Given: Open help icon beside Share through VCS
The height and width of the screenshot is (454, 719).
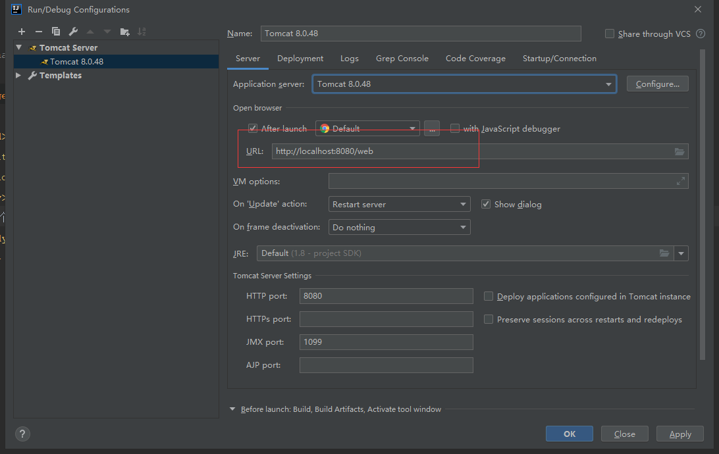Looking at the screenshot, I should (x=700, y=34).
